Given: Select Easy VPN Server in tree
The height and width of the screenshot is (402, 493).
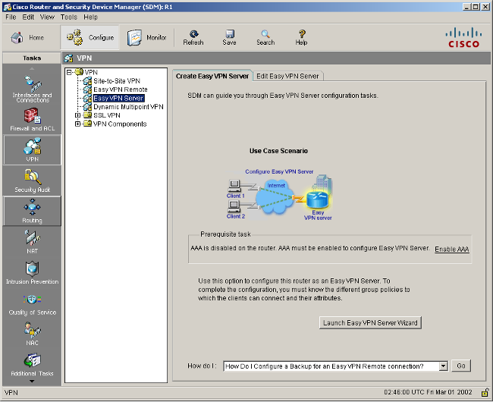Looking at the screenshot, I should point(118,98).
